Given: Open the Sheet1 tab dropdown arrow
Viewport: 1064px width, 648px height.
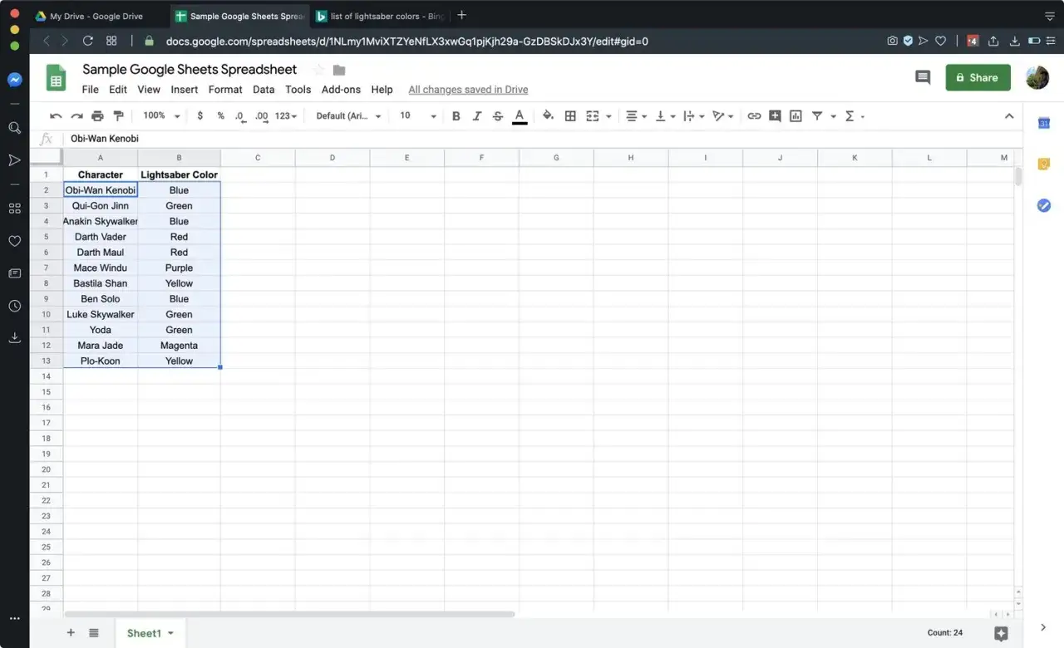Looking at the screenshot, I should [171, 634].
